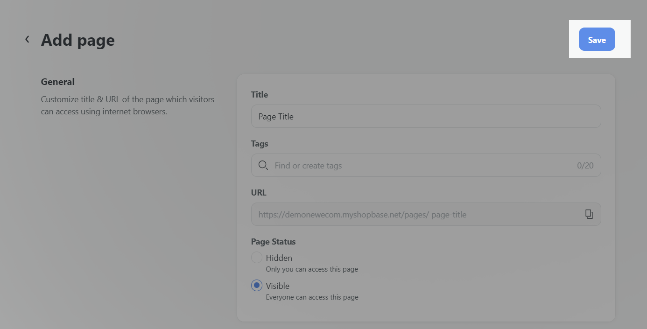The height and width of the screenshot is (329, 647).
Task: Click the 'Page Status' label
Action: (274, 242)
